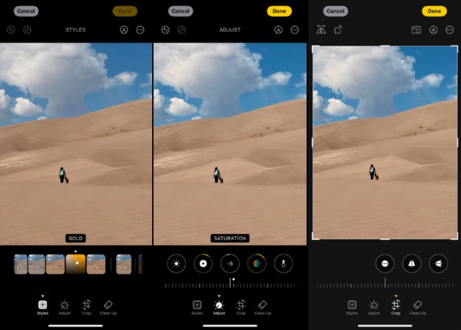Switch to Clean Up tab in Crop screen

click(x=417, y=307)
